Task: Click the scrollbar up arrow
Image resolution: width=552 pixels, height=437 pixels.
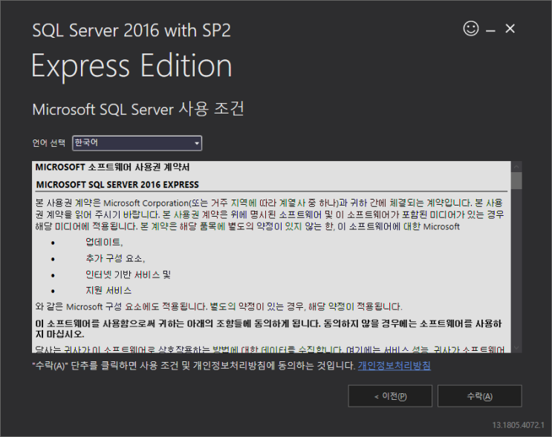Action: tap(516, 166)
